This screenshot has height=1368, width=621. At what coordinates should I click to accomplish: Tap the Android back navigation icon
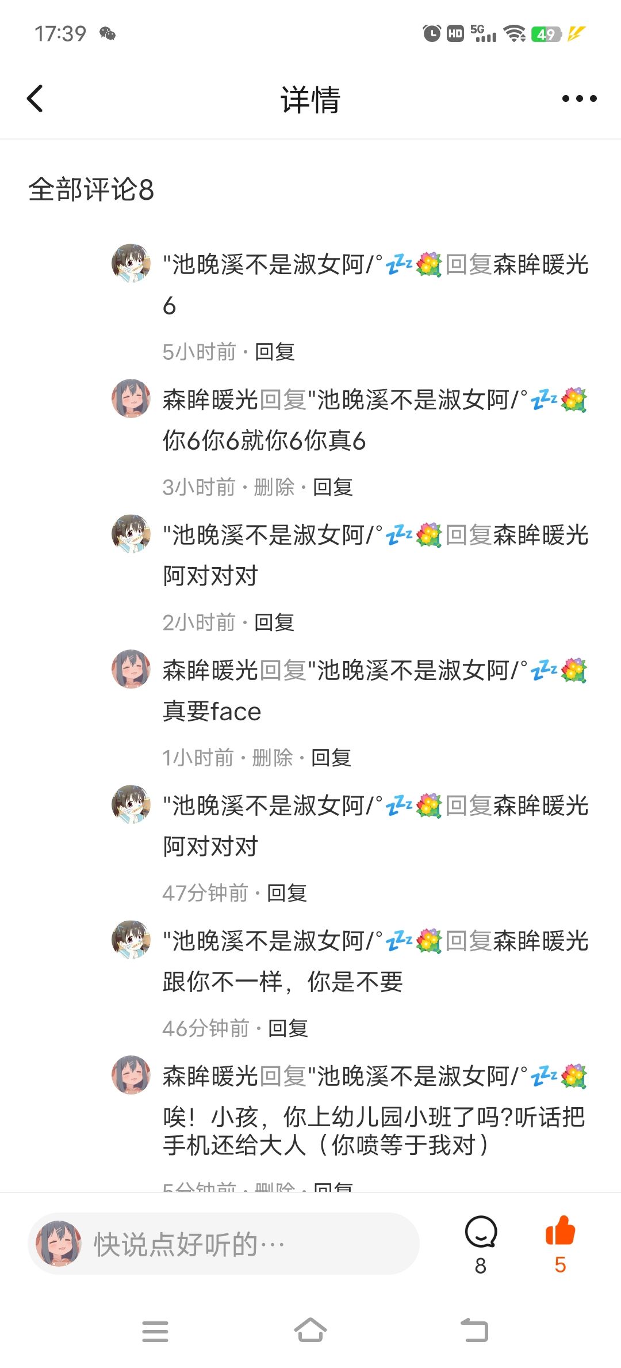[474, 1331]
